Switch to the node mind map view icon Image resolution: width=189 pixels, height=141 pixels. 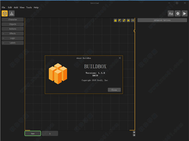tap(12, 14)
